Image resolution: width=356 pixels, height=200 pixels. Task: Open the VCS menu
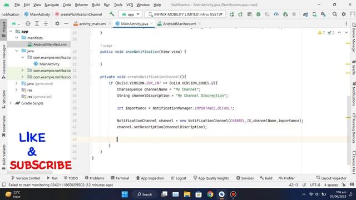(x=130, y=5)
